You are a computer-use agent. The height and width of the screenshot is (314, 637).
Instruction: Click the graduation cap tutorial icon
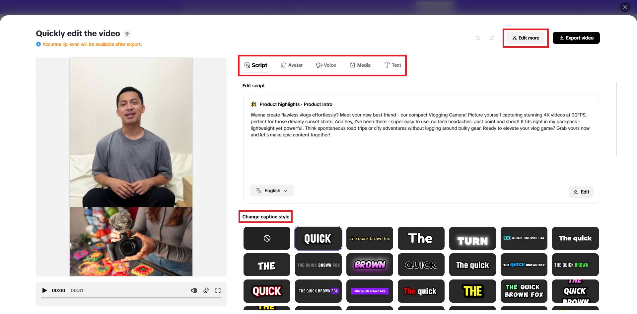[x=127, y=34]
